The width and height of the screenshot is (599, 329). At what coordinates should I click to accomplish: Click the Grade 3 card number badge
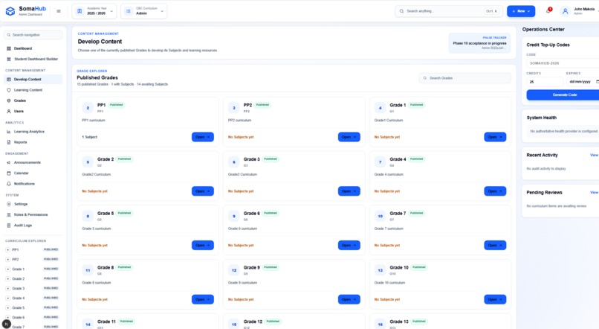(234, 162)
